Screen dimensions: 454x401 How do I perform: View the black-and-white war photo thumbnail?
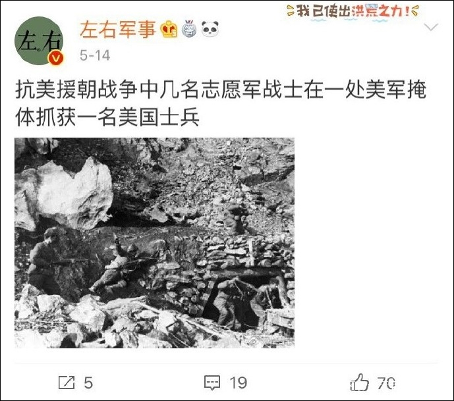pyautogui.click(x=155, y=243)
